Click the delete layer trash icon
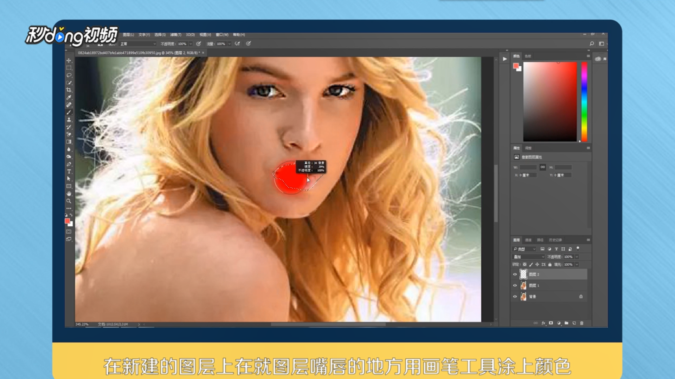The image size is (675, 379). click(x=582, y=323)
